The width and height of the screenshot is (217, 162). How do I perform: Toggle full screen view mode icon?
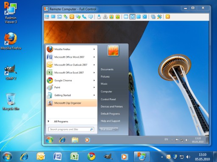[139, 17]
